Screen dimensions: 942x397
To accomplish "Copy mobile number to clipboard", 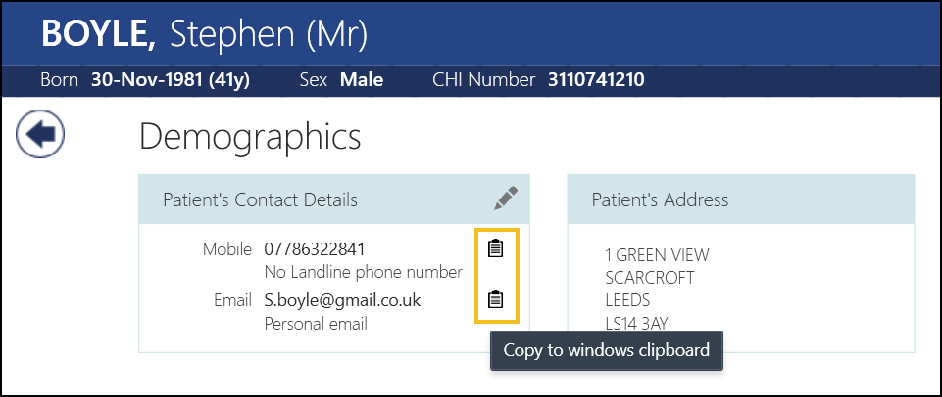I will pos(496,249).
